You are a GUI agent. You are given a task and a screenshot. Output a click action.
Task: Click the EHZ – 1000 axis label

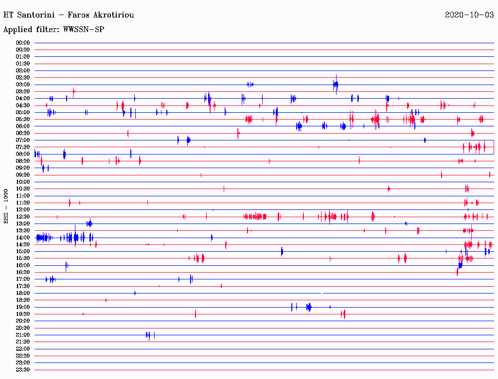click(x=6, y=207)
